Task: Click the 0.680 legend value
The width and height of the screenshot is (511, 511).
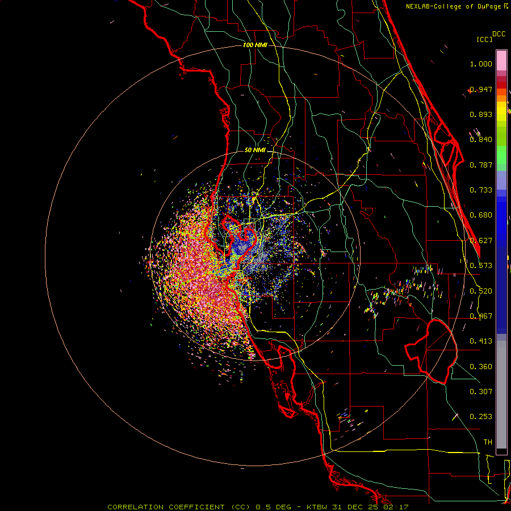Action: point(481,215)
